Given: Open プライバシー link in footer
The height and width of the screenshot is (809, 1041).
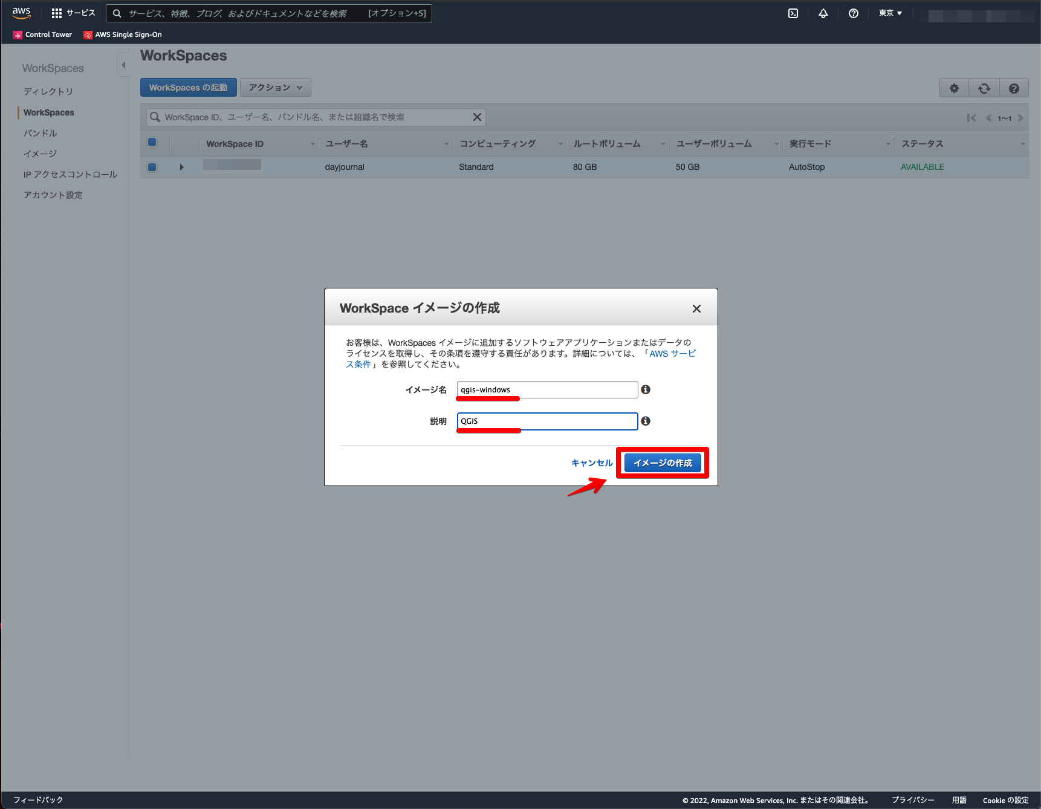Looking at the screenshot, I should point(913,800).
